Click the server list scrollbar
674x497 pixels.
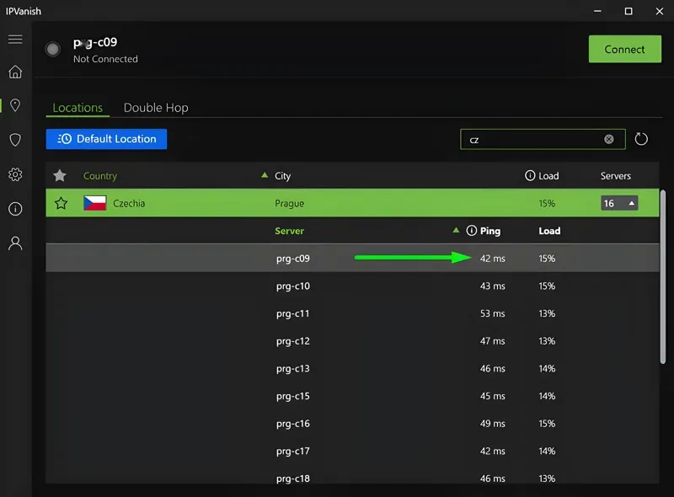coord(663,277)
